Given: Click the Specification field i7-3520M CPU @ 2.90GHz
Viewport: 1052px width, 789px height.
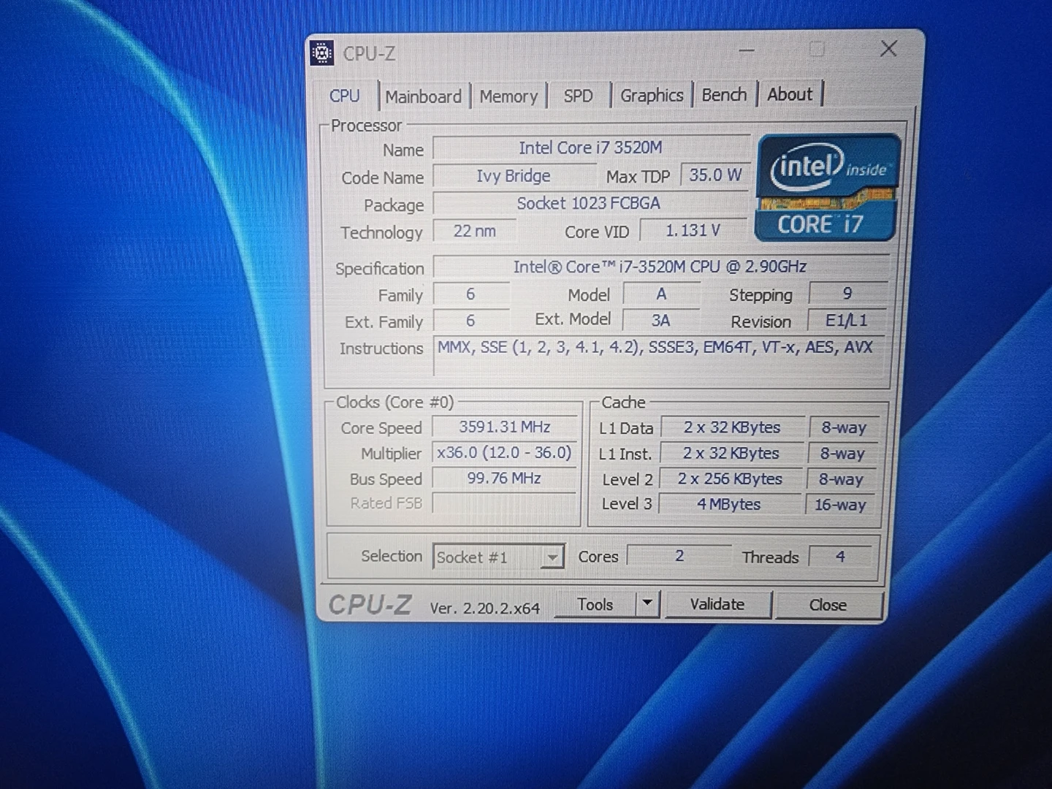Looking at the screenshot, I should [x=660, y=267].
